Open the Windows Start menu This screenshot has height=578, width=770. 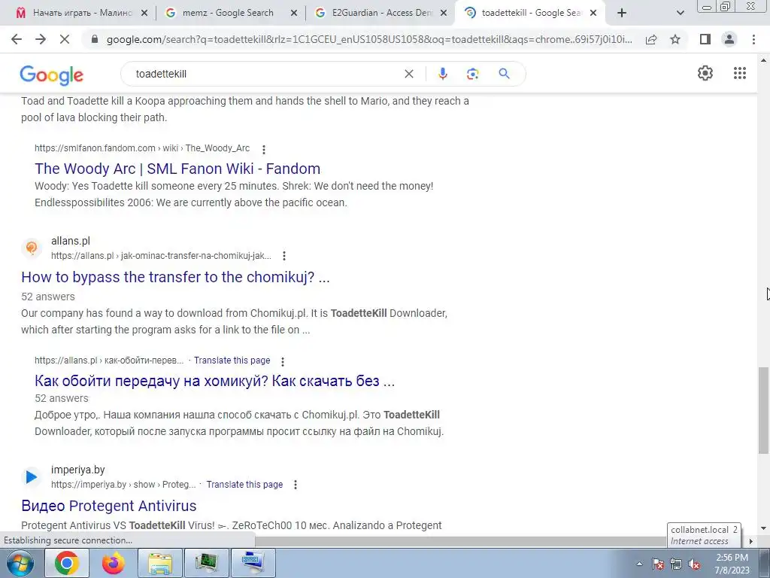click(x=20, y=563)
